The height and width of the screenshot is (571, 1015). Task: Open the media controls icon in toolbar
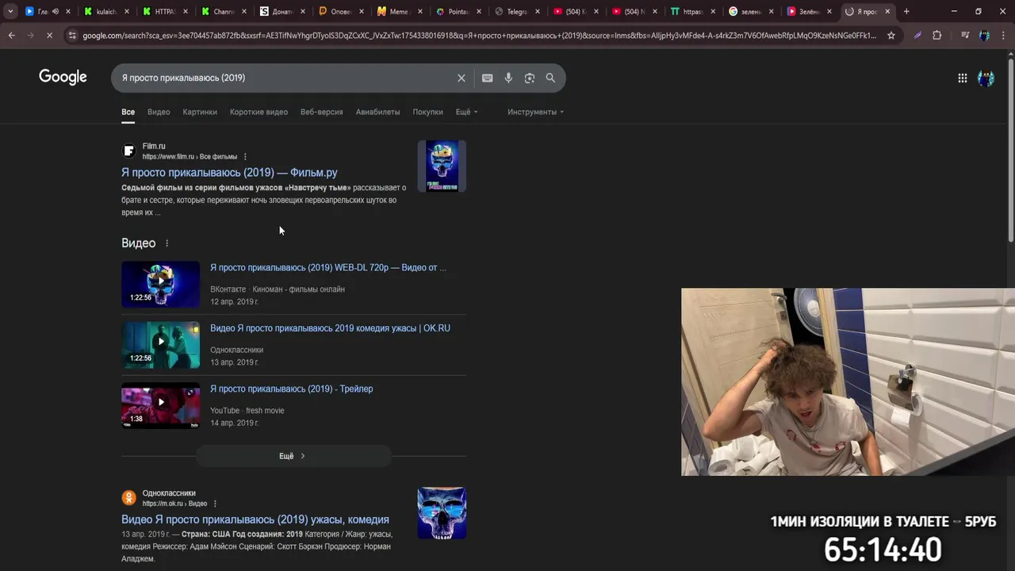pyautogui.click(x=965, y=36)
